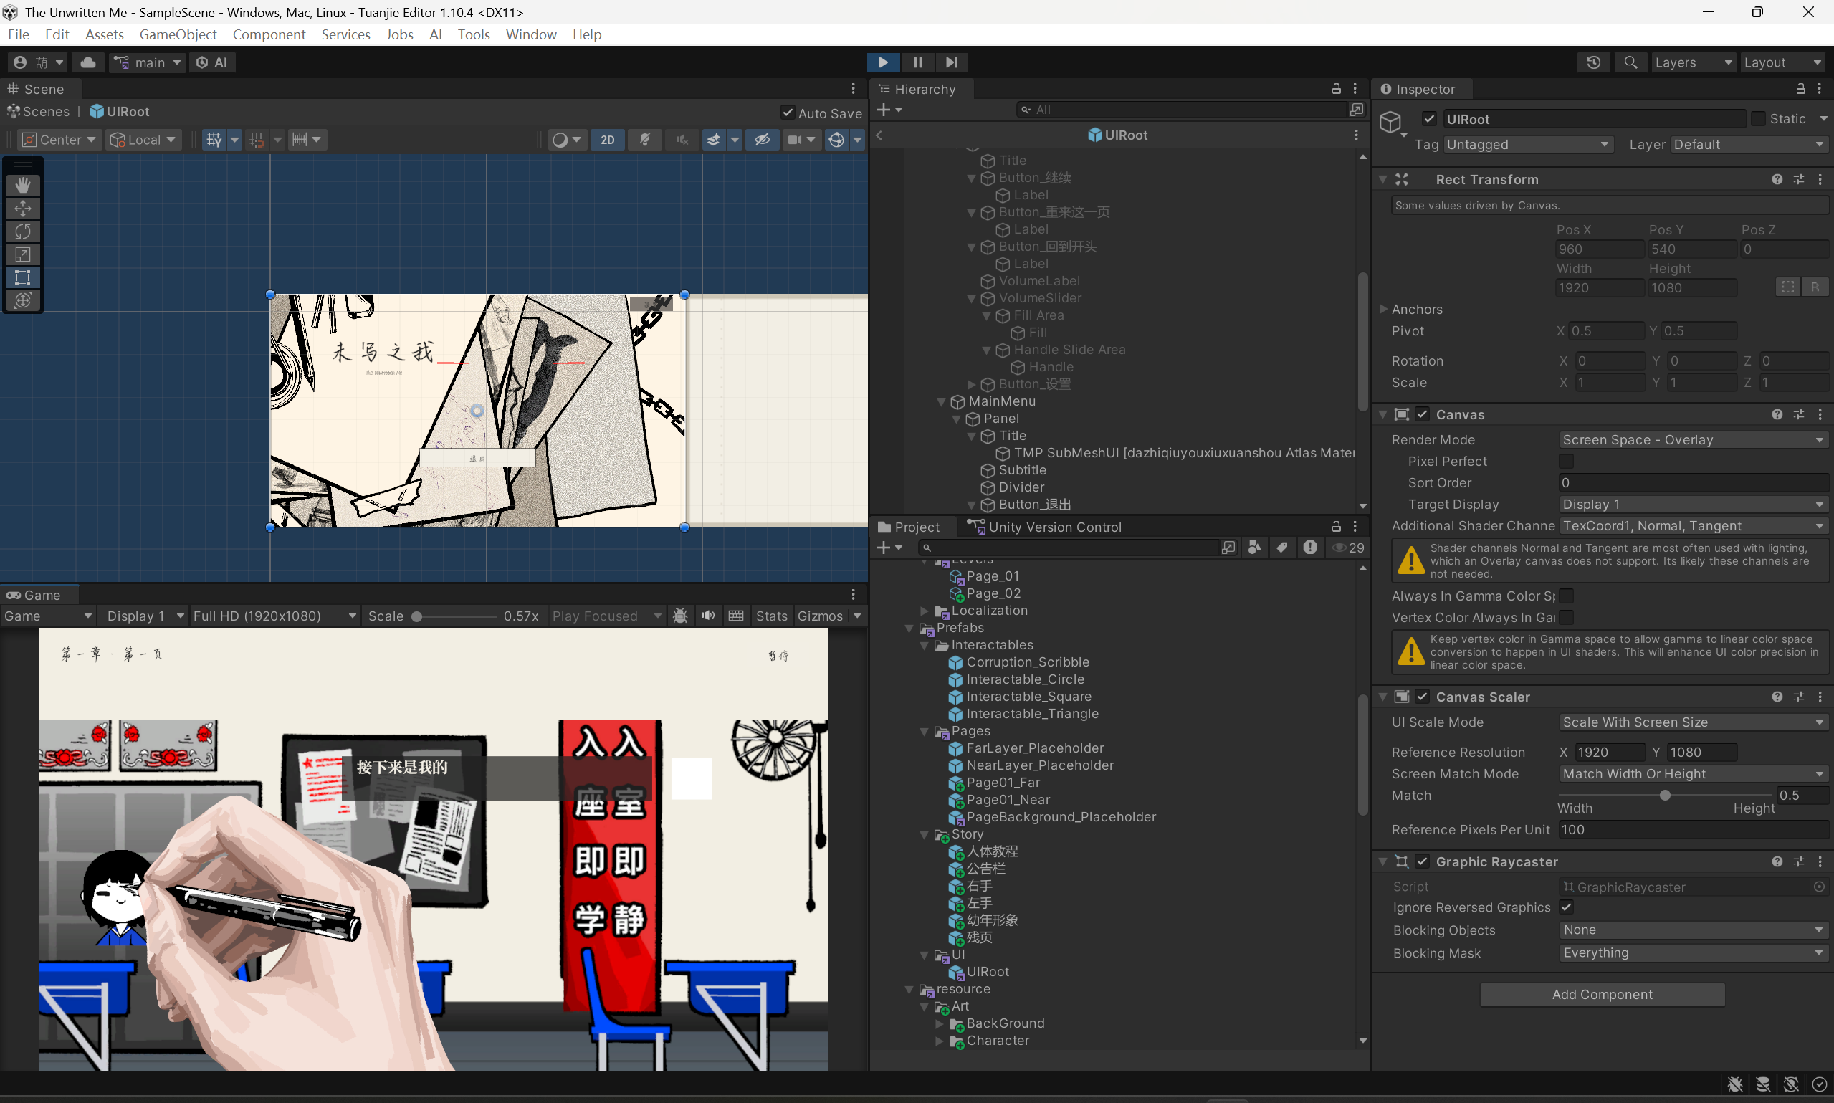The image size is (1834, 1103).
Task: Click the cloud services icon
Action: [x=87, y=62]
